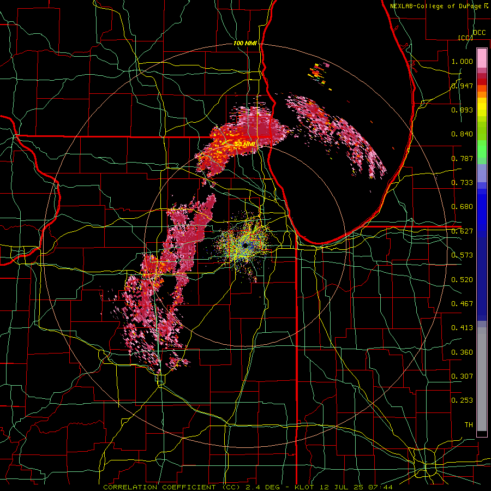Viewport: 491px width, 491px height.
Task: Select the 0.893 scale value
Action: point(462,110)
